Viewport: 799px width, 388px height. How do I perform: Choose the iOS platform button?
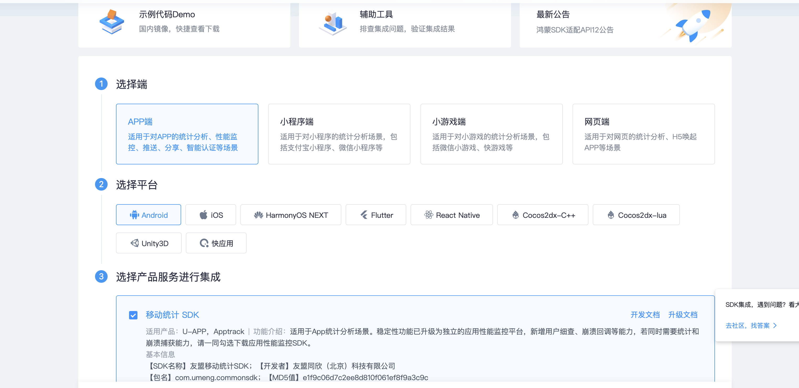[210, 215]
